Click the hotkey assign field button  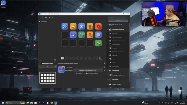tap(88, 71)
